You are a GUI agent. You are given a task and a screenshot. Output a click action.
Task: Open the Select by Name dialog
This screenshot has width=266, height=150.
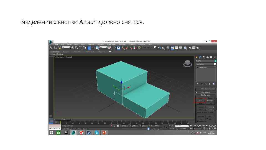tap(76, 48)
